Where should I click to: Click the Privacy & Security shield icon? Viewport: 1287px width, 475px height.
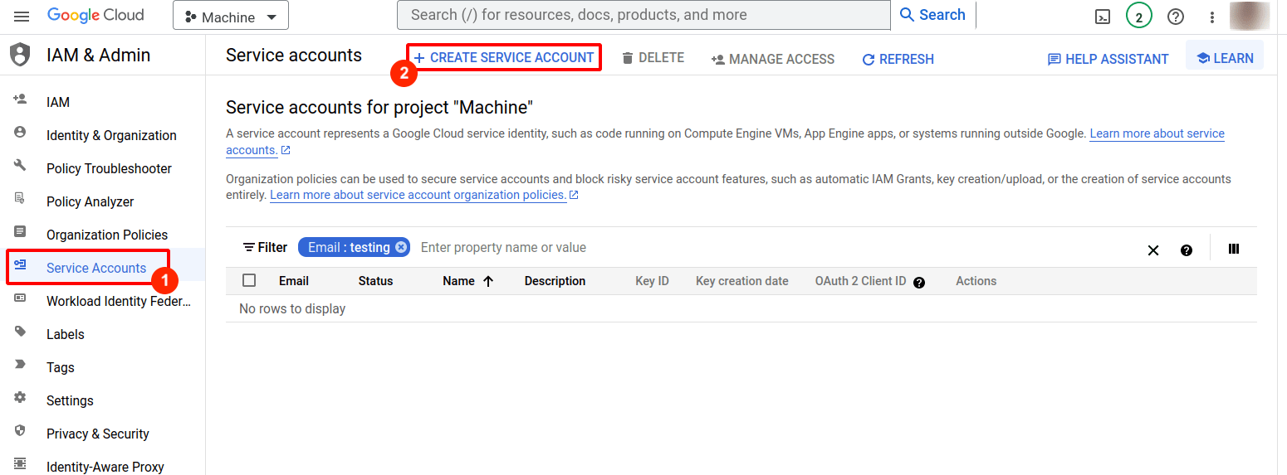(x=20, y=430)
